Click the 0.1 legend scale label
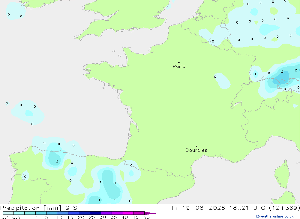Screen dimensions: 300x219 [5, 217]
